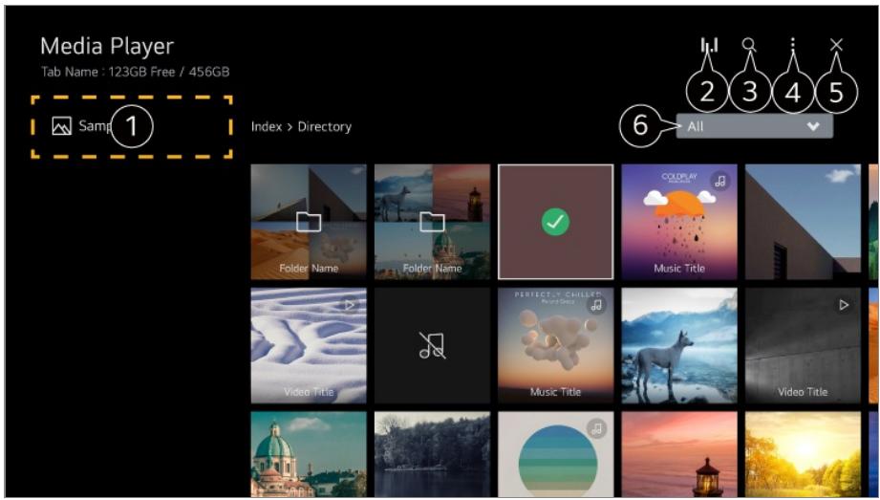Click Directory in the breadcrumb path
The image size is (880, 500).
pyautogui.click(x=325, y=127)
